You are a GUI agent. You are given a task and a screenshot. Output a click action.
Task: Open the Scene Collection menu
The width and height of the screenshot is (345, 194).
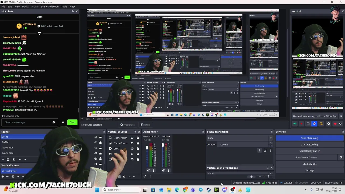click(50, 6)
